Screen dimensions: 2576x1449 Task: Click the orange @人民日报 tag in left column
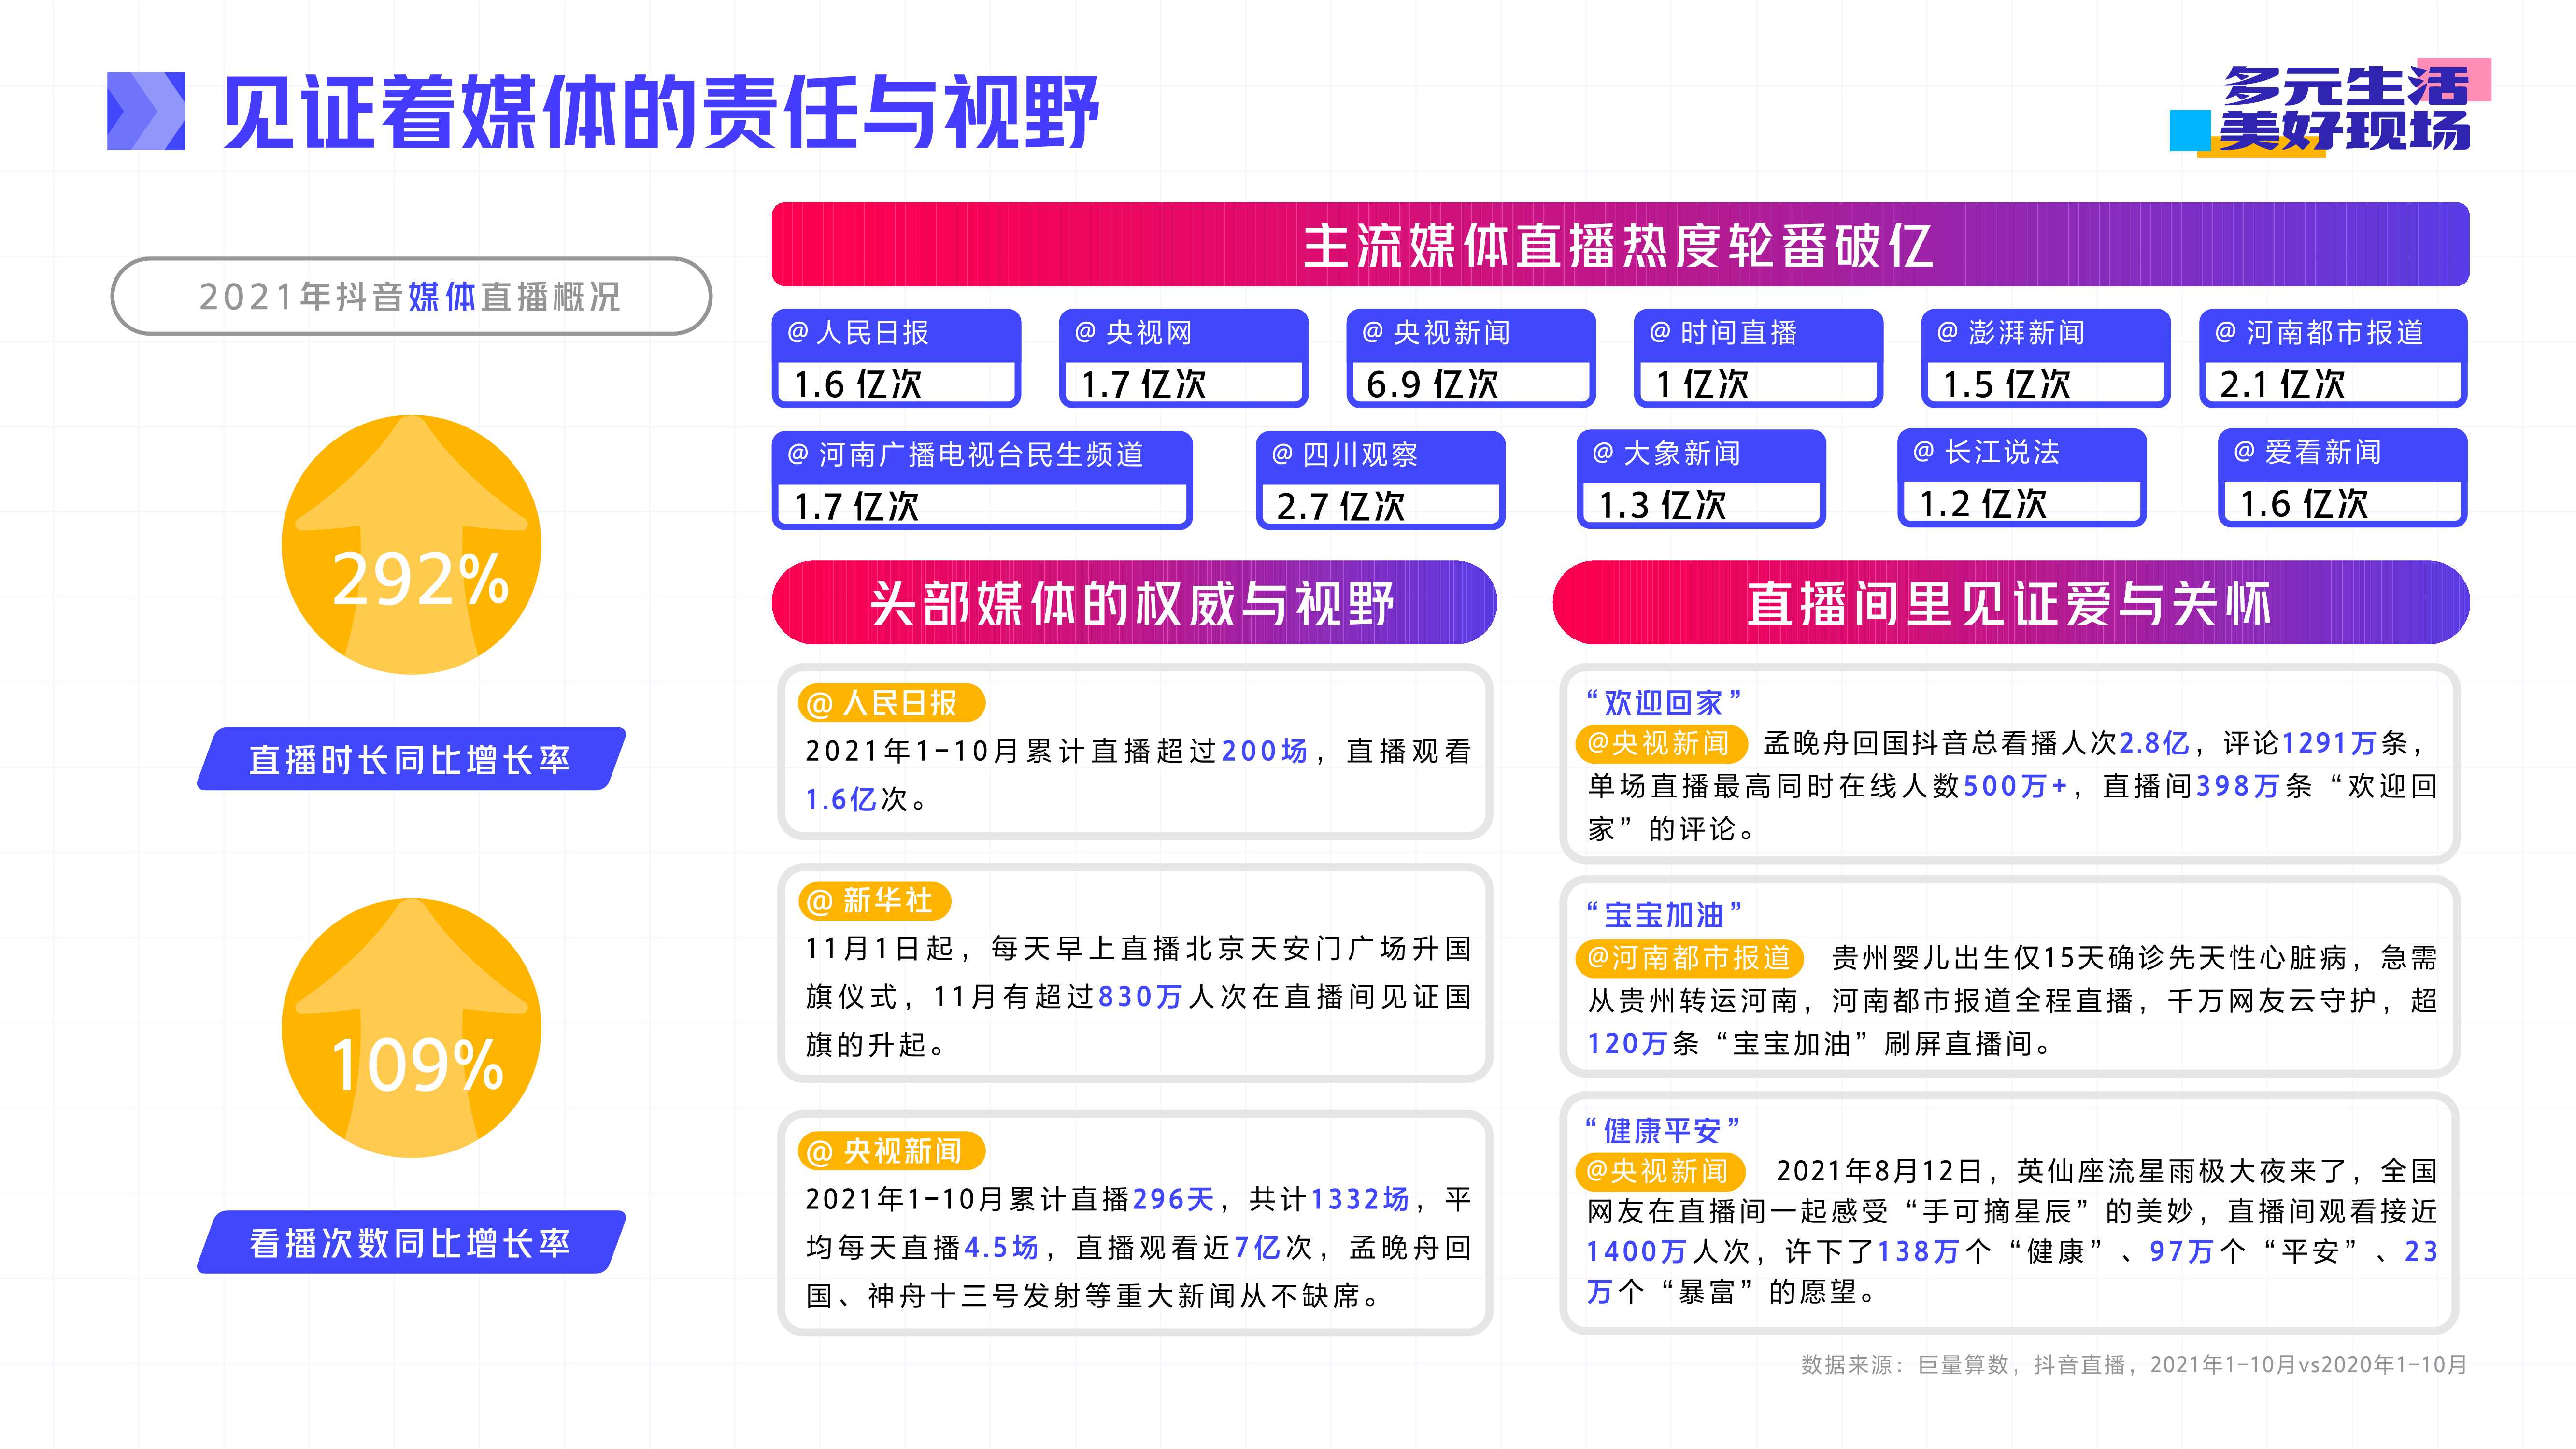[x=891, y=703]
